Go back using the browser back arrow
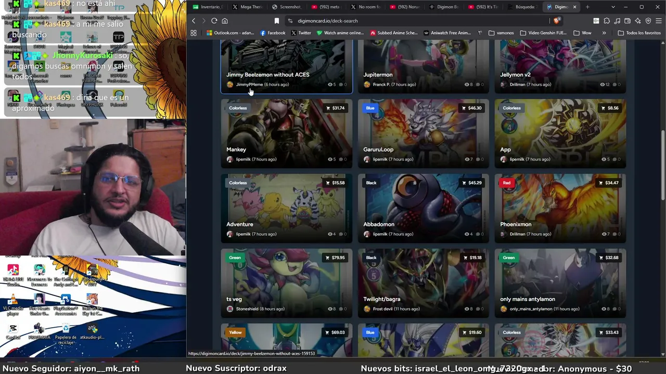The height and width of the screenshot is (374, 666). [194, 21]
